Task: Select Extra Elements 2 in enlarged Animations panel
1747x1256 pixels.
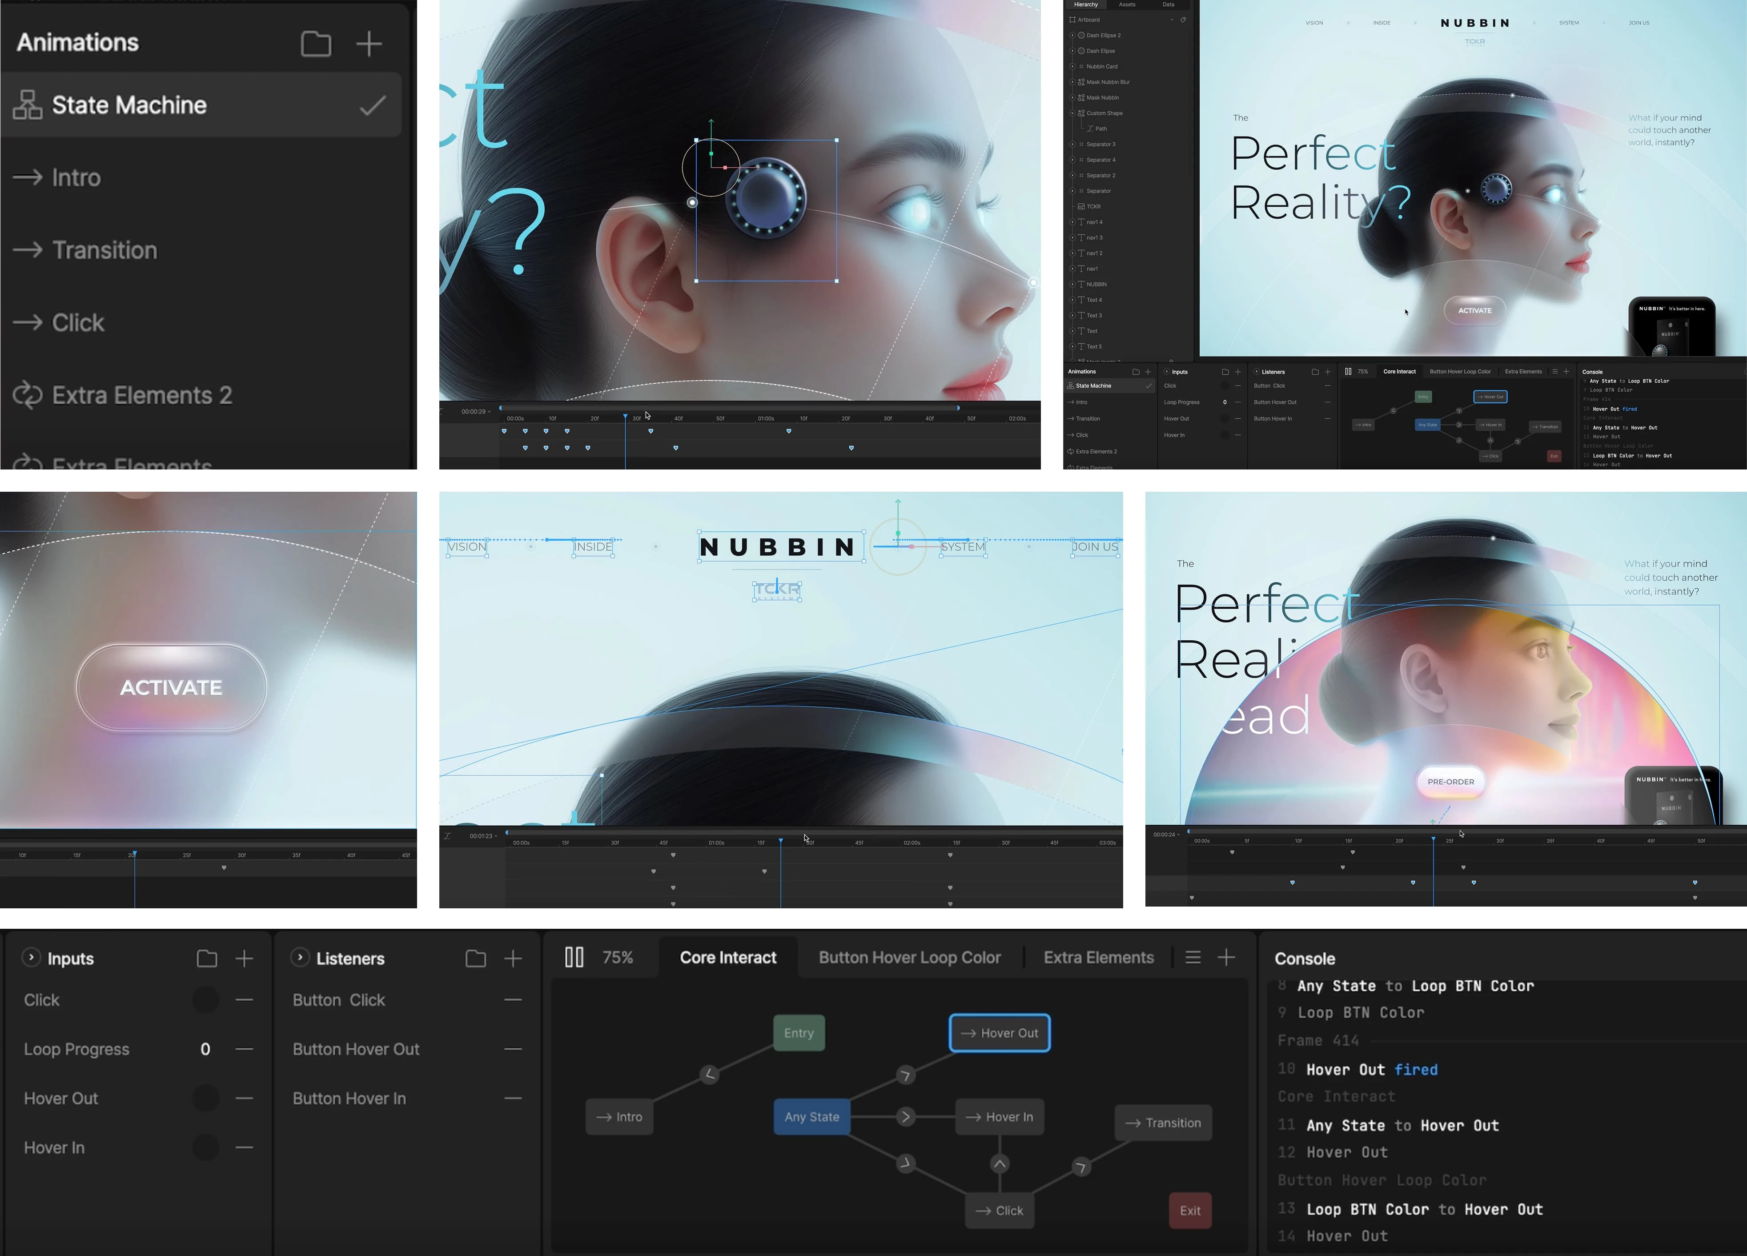Action: click(x=202, y=395)
